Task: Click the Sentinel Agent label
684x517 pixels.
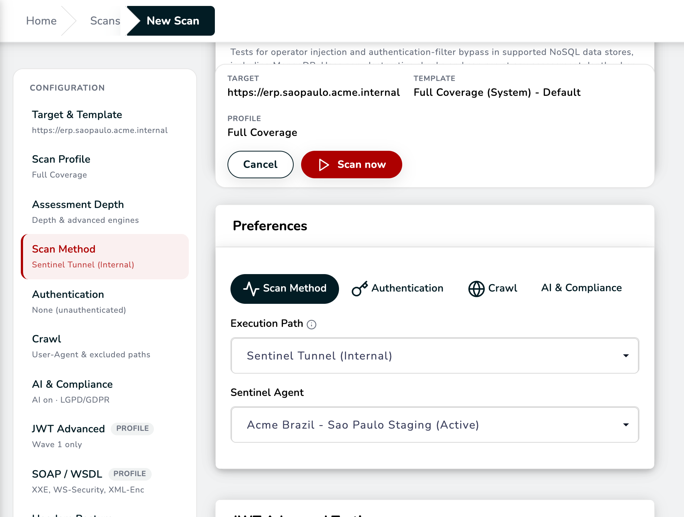Action: [267, 393]
